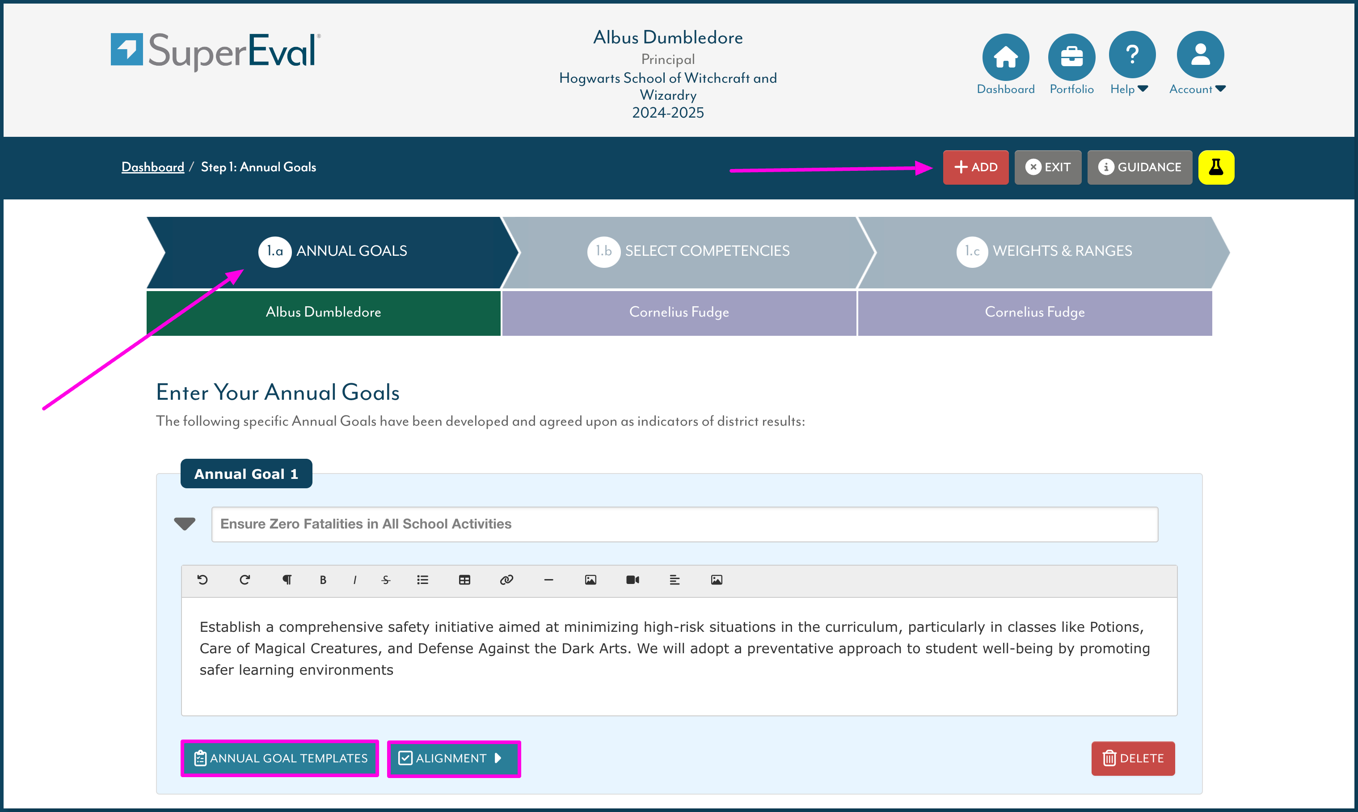Go to the Weights & Ranges step
Image resolution: width=1358 pixels, height=812 pixels.
(1043, 252)
